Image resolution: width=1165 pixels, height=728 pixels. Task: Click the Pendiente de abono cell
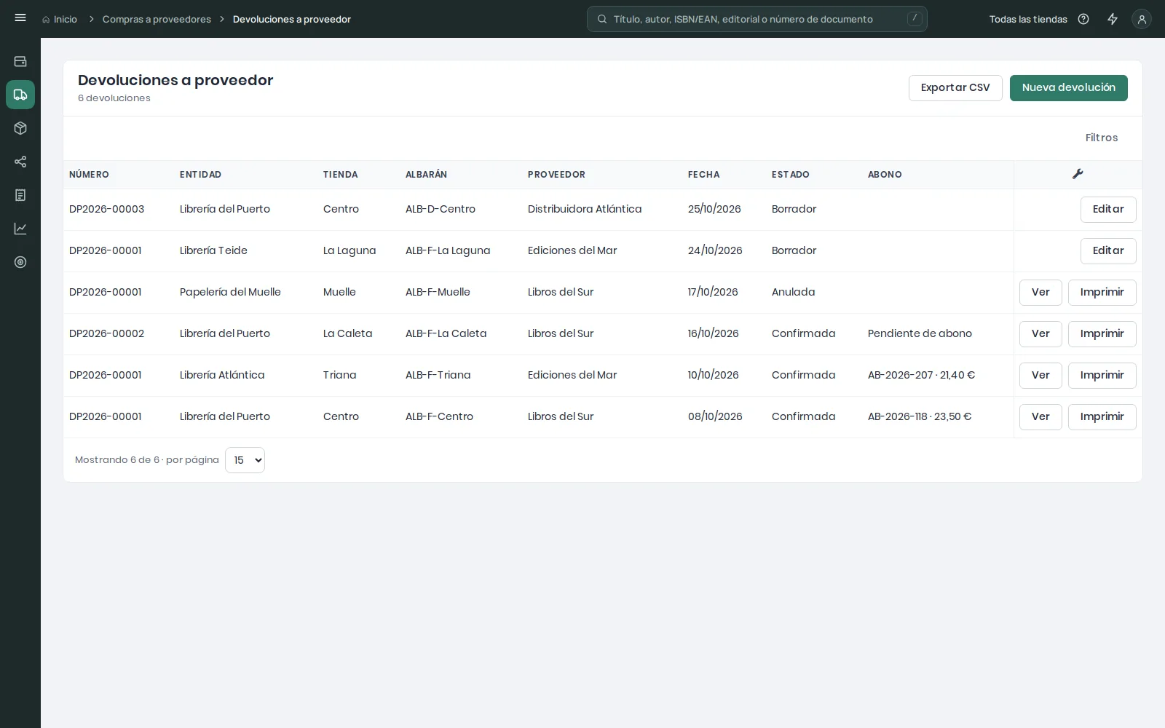[x=920, y=333]
